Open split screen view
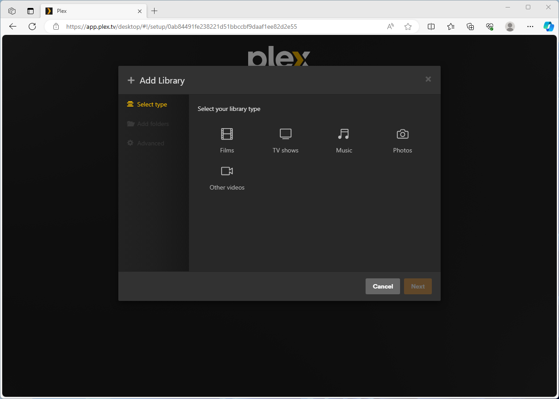Screen dimensions: 559x399 pyautogui.click(x=431, y=27)
